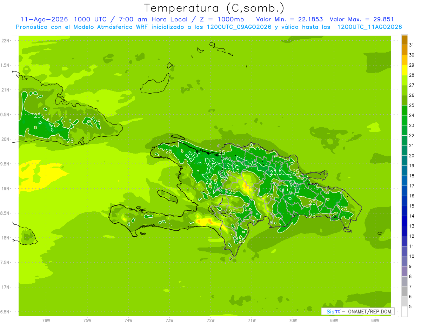Pick legend swatch between 23 and 24
Screen dimensions: 421x325
(405, 121)
